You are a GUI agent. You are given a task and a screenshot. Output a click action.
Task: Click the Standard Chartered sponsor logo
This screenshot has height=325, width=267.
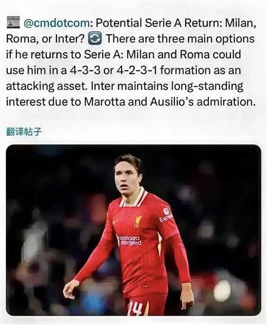pyautogui.click(x=129, y=240)
